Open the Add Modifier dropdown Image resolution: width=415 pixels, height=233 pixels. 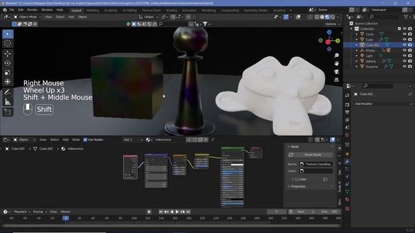point(383,104)
